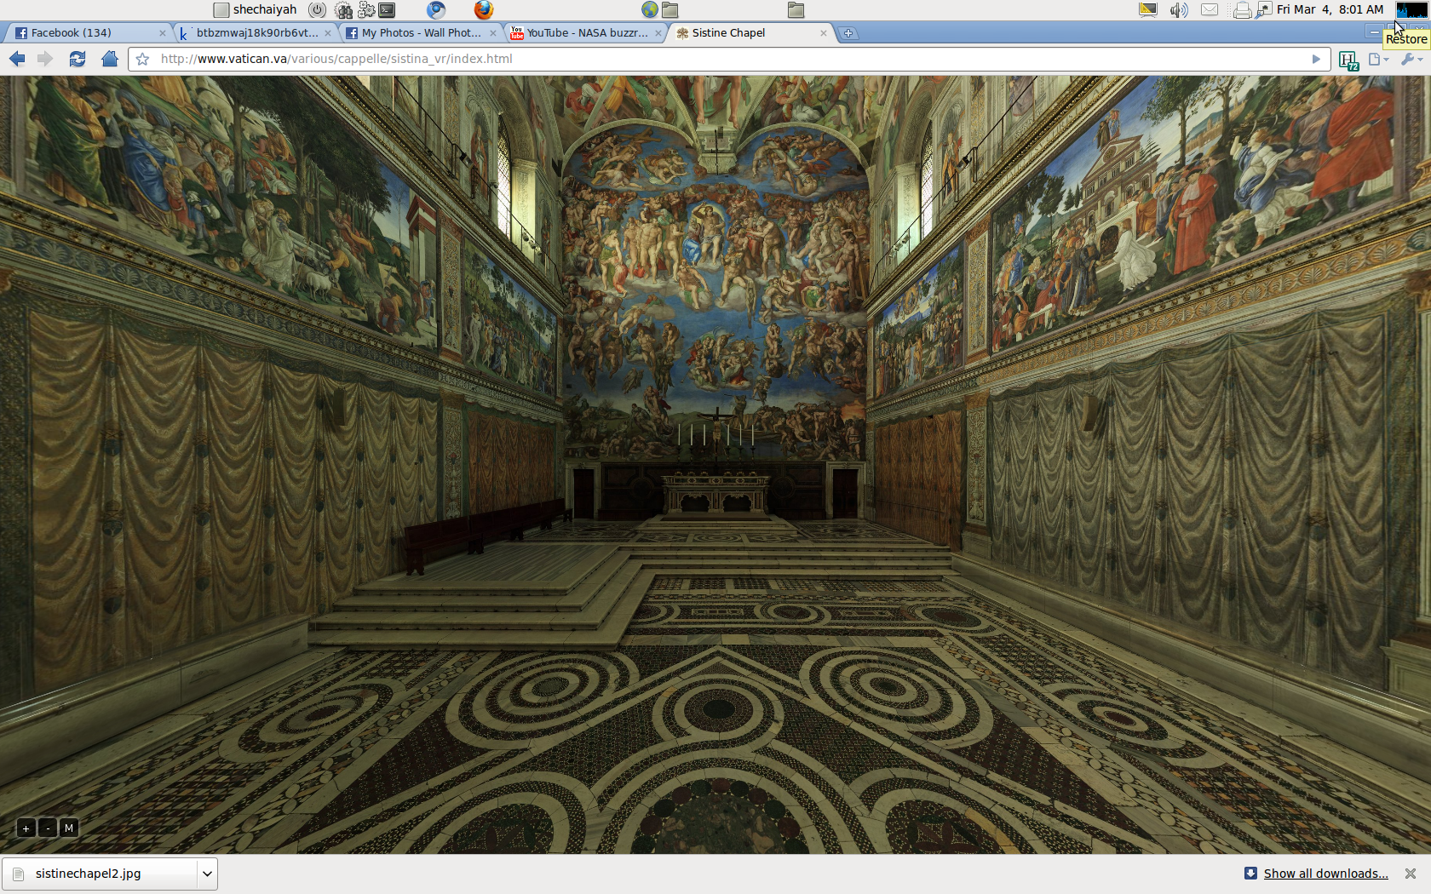Close the downloads bar
1431x894 pixels.
pos(1411,874)
